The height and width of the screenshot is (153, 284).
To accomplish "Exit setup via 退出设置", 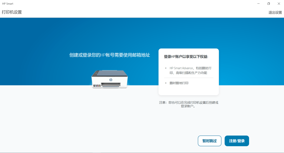I will (275, 13).
